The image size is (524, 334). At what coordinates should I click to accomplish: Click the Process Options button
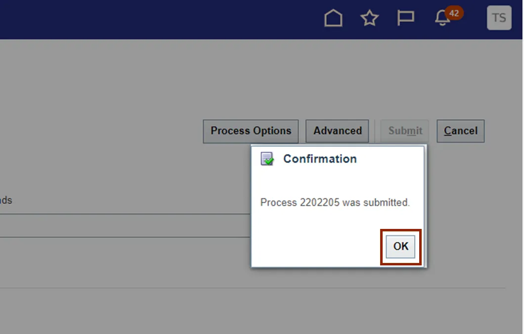251,131
